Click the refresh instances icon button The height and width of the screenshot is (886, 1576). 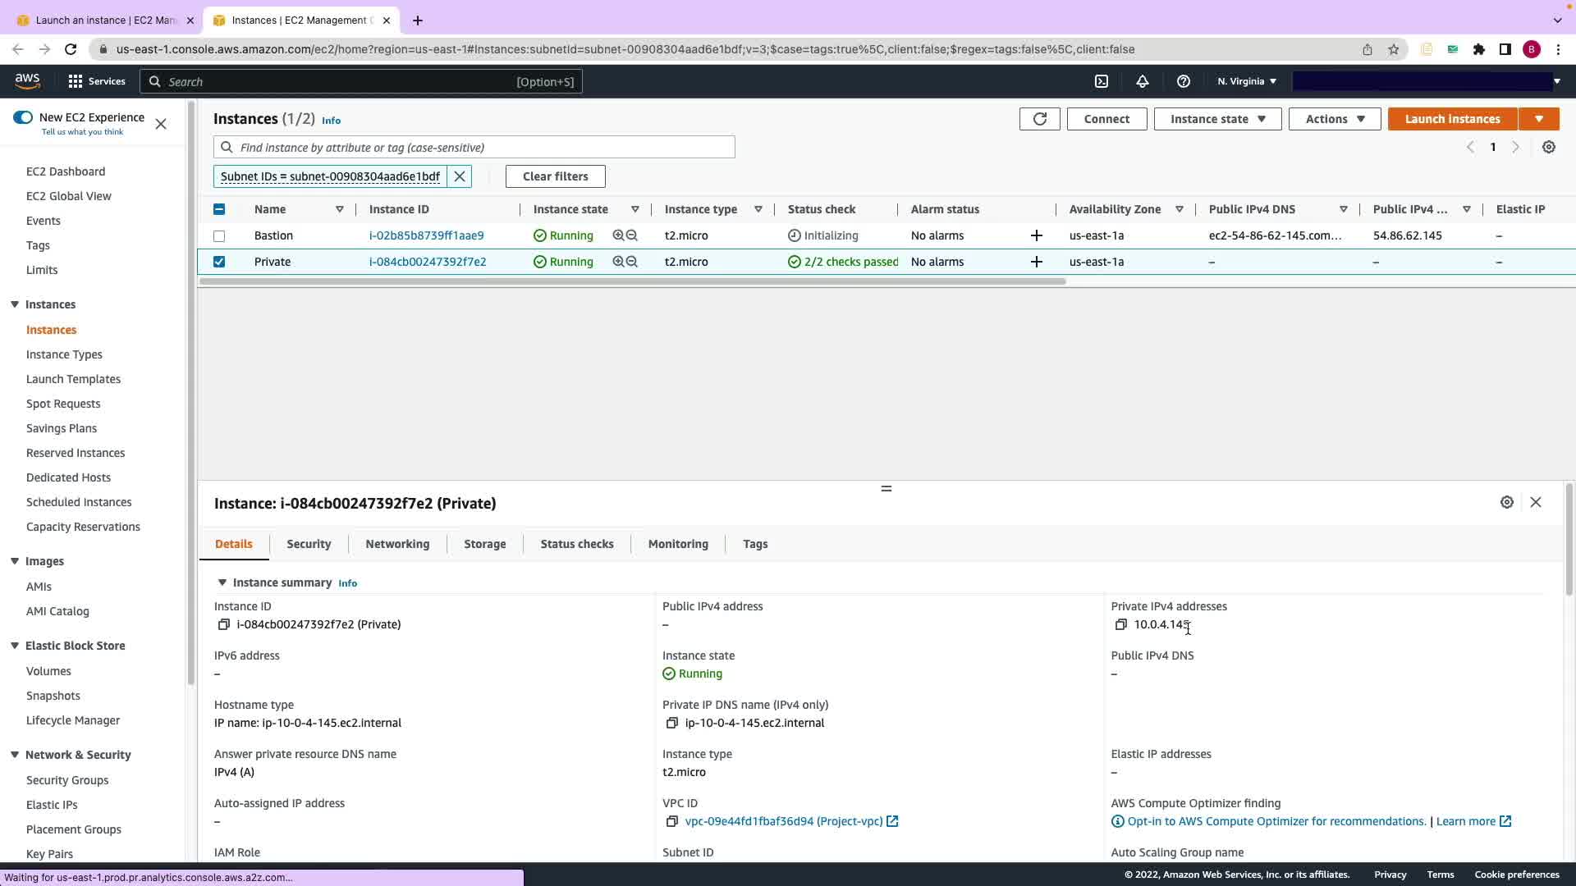[x=1039, y=119]
